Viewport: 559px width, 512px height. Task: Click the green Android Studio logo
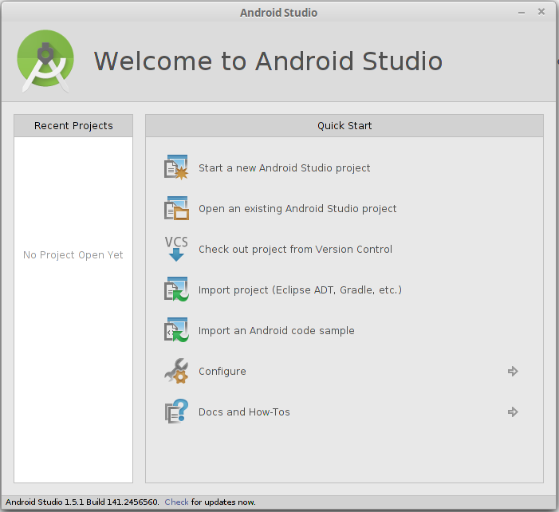46,61
